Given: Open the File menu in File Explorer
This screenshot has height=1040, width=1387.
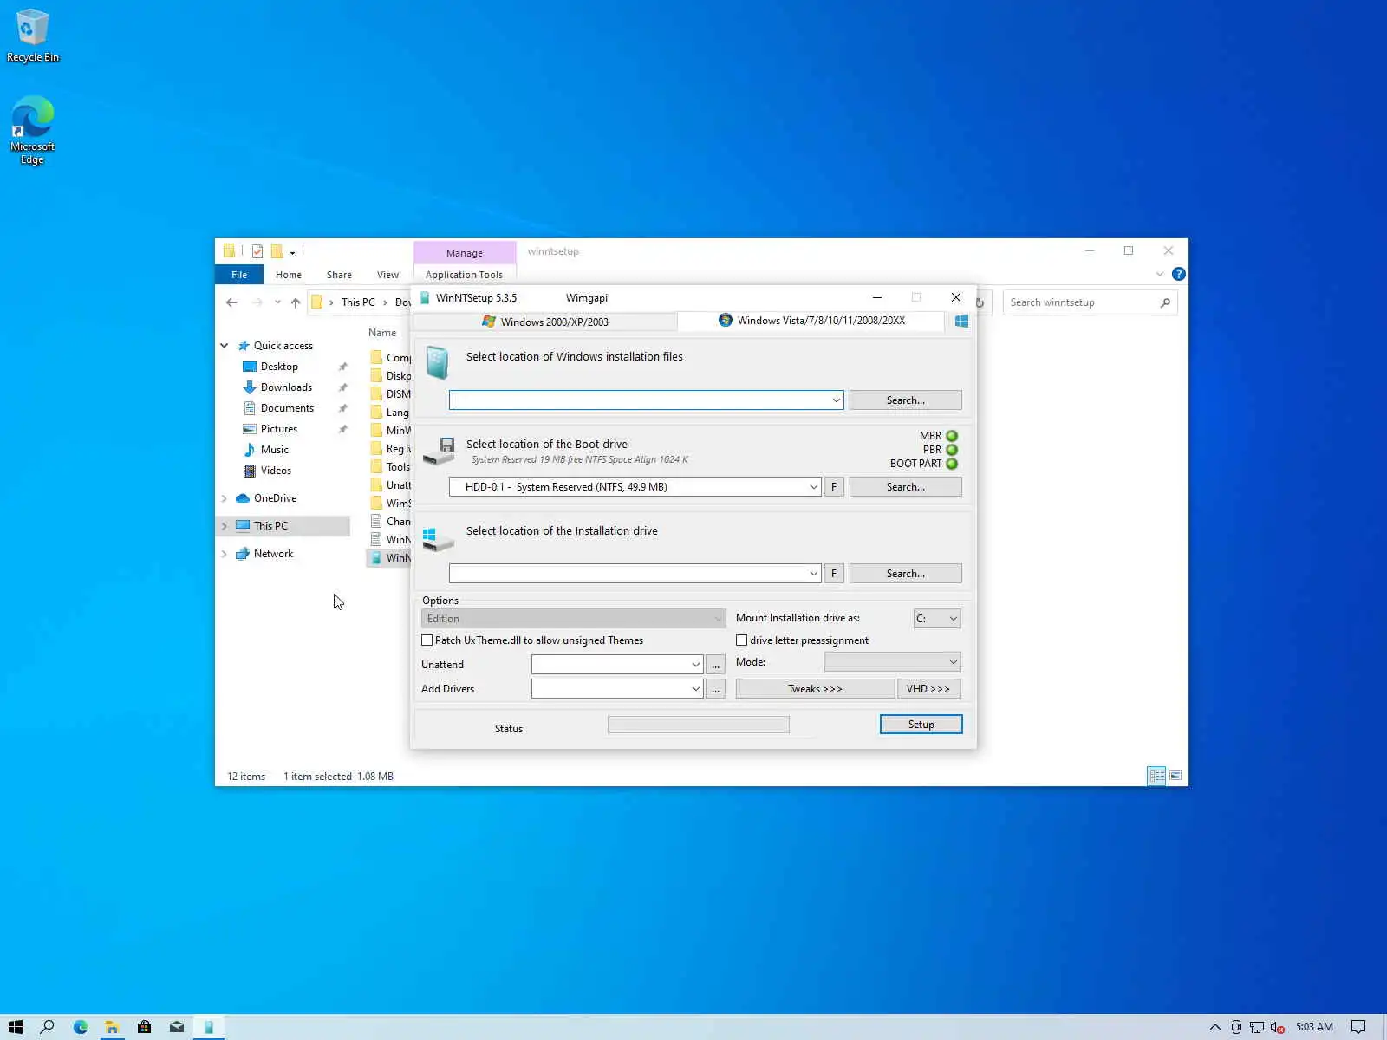Looking at the screenshot, I should point(239,275).
